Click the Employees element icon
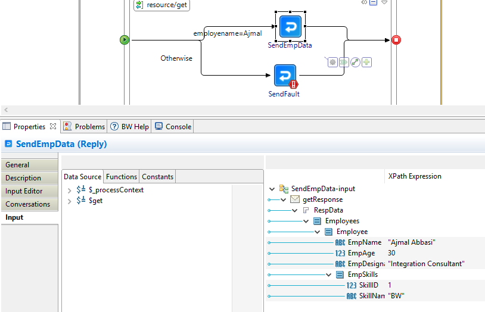The image size is (485, 312). pos(317,221)
